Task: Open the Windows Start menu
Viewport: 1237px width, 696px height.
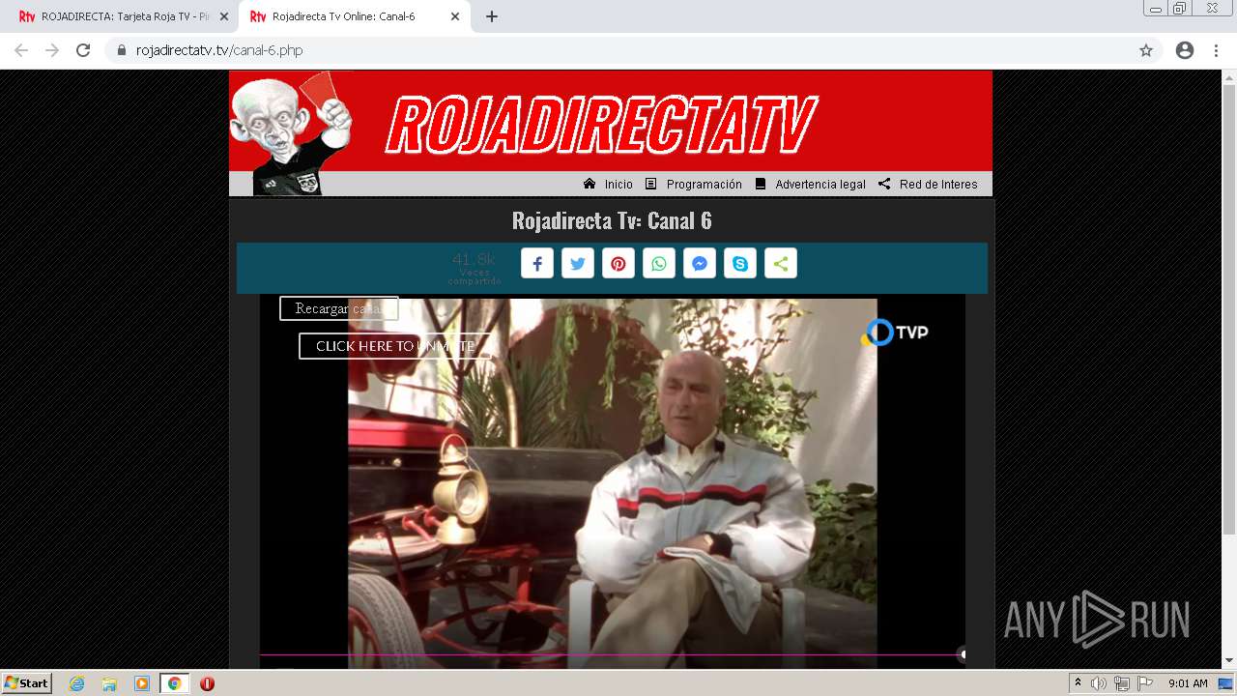Action: [x=27, y=683]
